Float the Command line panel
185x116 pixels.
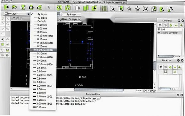[178, 95]
